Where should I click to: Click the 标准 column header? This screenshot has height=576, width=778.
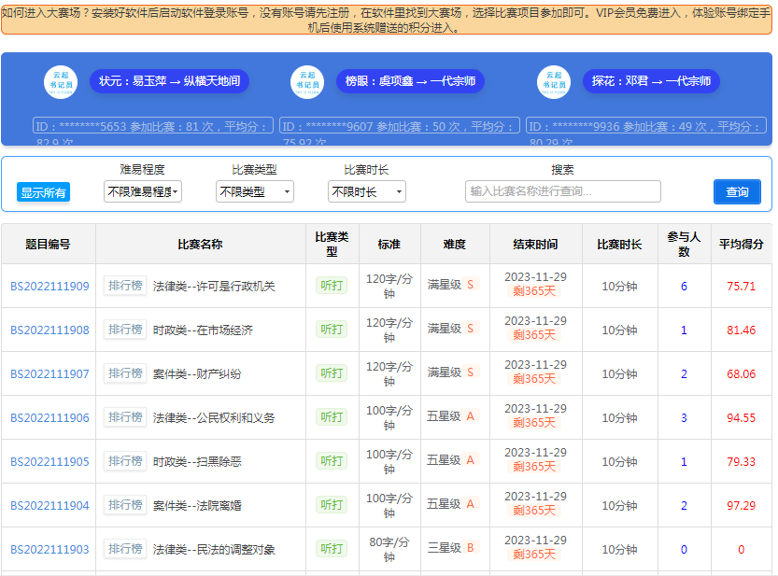389,244
